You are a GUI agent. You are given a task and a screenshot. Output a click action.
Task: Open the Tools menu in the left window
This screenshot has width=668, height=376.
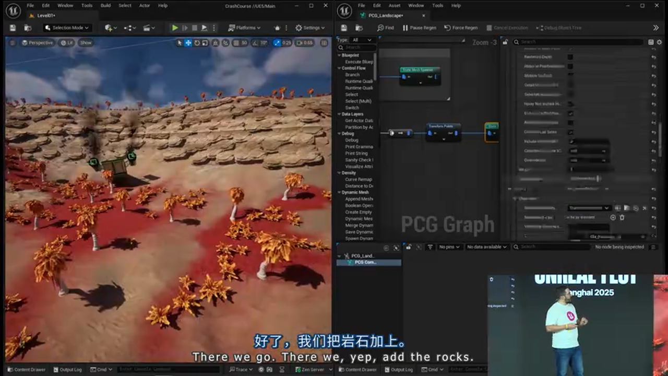[x=87, y=6]
